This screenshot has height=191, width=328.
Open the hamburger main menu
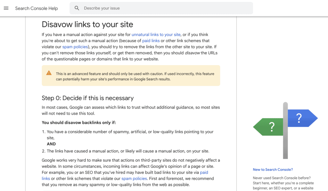coord(6,8)
